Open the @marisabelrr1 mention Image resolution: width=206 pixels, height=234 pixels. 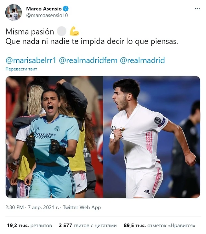tap(31, 60)
